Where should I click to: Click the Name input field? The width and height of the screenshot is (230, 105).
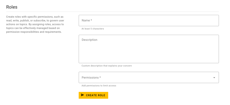click(149, 20)
